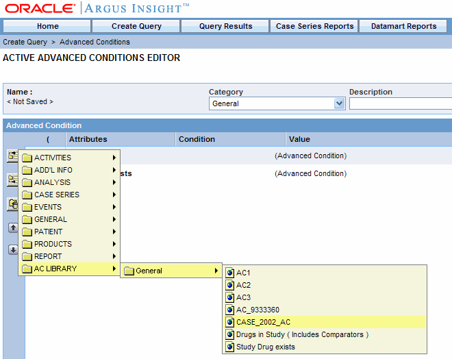Select the AC1 library condition
The height and width of the screenshot is (359, 452).
pos(244,273)
